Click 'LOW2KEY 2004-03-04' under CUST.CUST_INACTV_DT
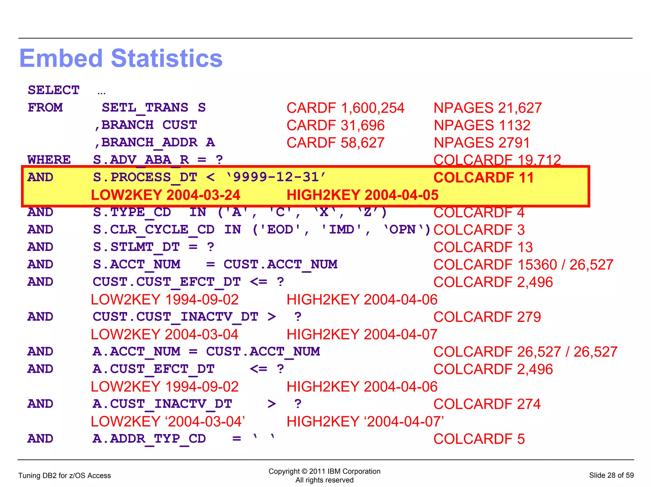 165,335
